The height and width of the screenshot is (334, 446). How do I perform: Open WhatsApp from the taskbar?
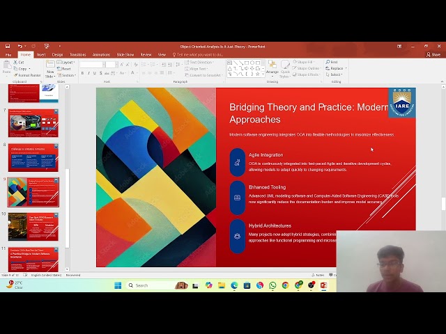click(272, 285)
